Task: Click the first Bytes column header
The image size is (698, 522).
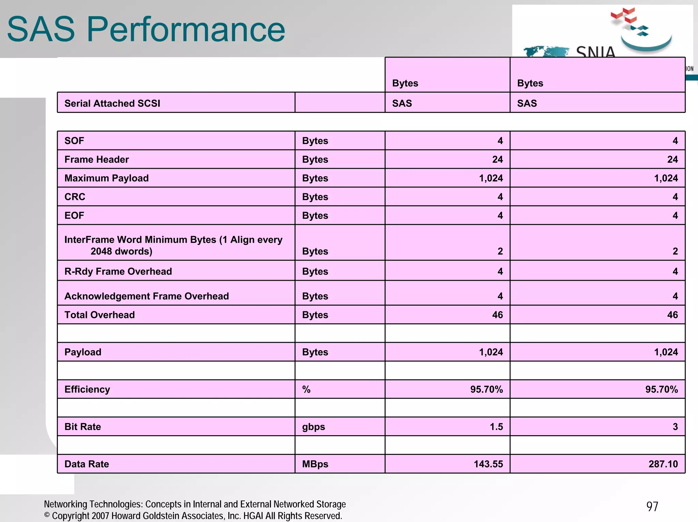Action: (x=405, y=83)
